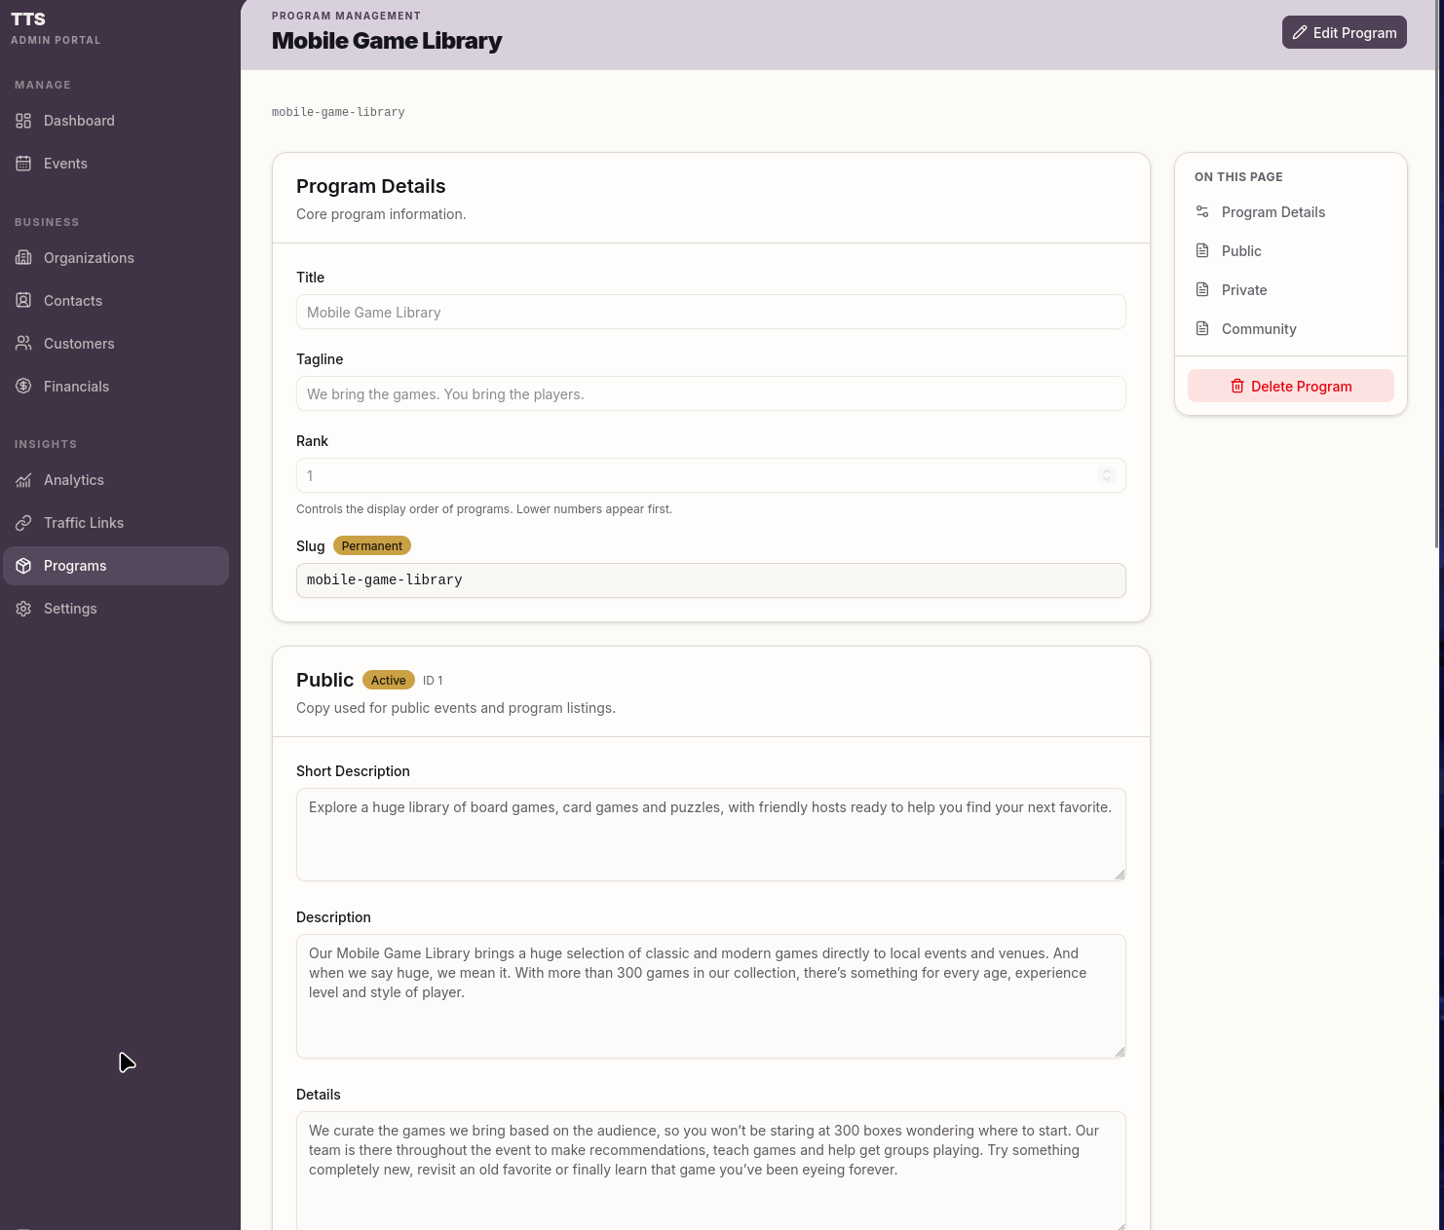1444x1230 pixels.
Task: Open Dashboard from the sidebar
Action: click(x=116, y=121)
